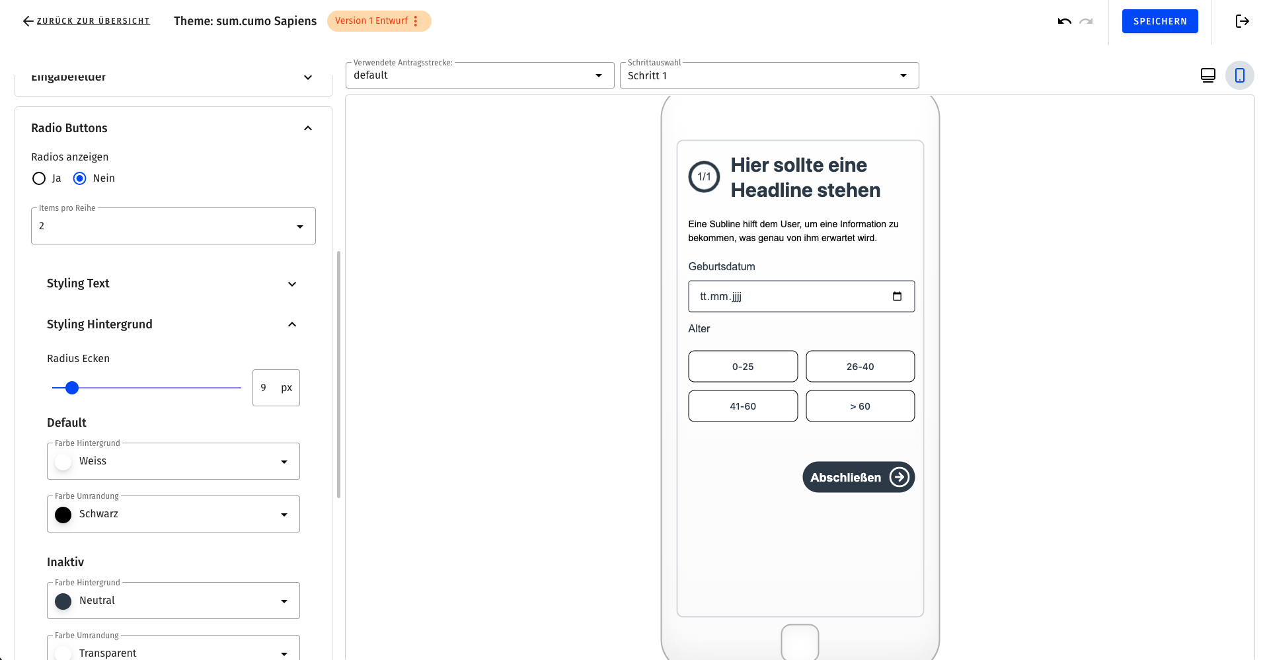Click the 'Radios anzeigen' label
Viewport: 1265px width, 660px height.
(70, 157)
